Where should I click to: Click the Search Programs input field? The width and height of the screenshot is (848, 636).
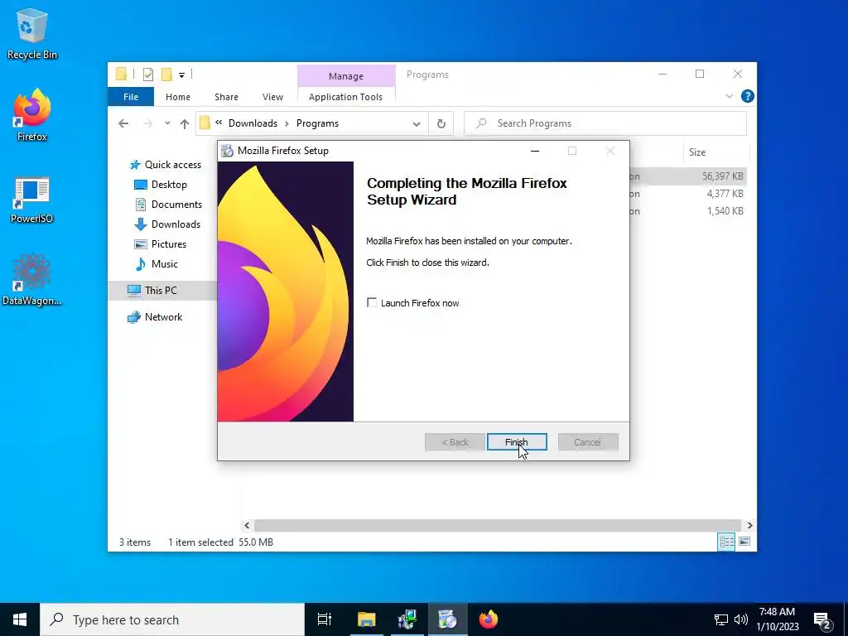[605, 123]
